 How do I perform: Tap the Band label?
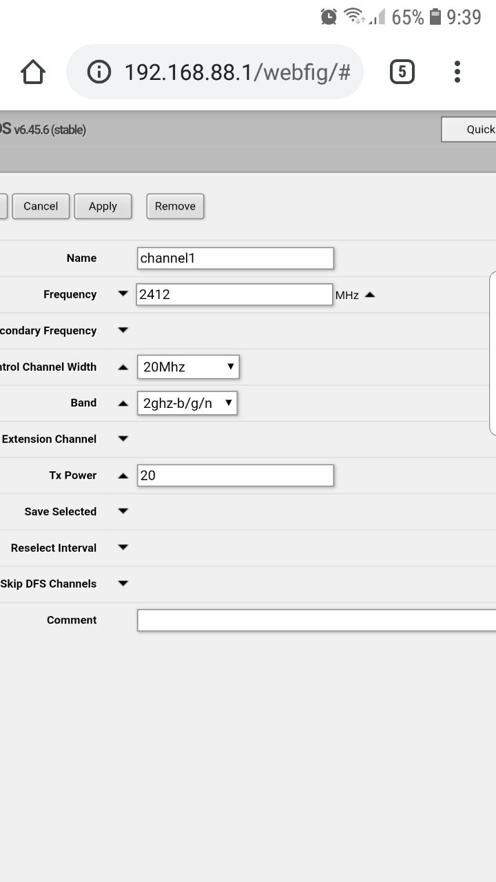click(x=83, y=403)
